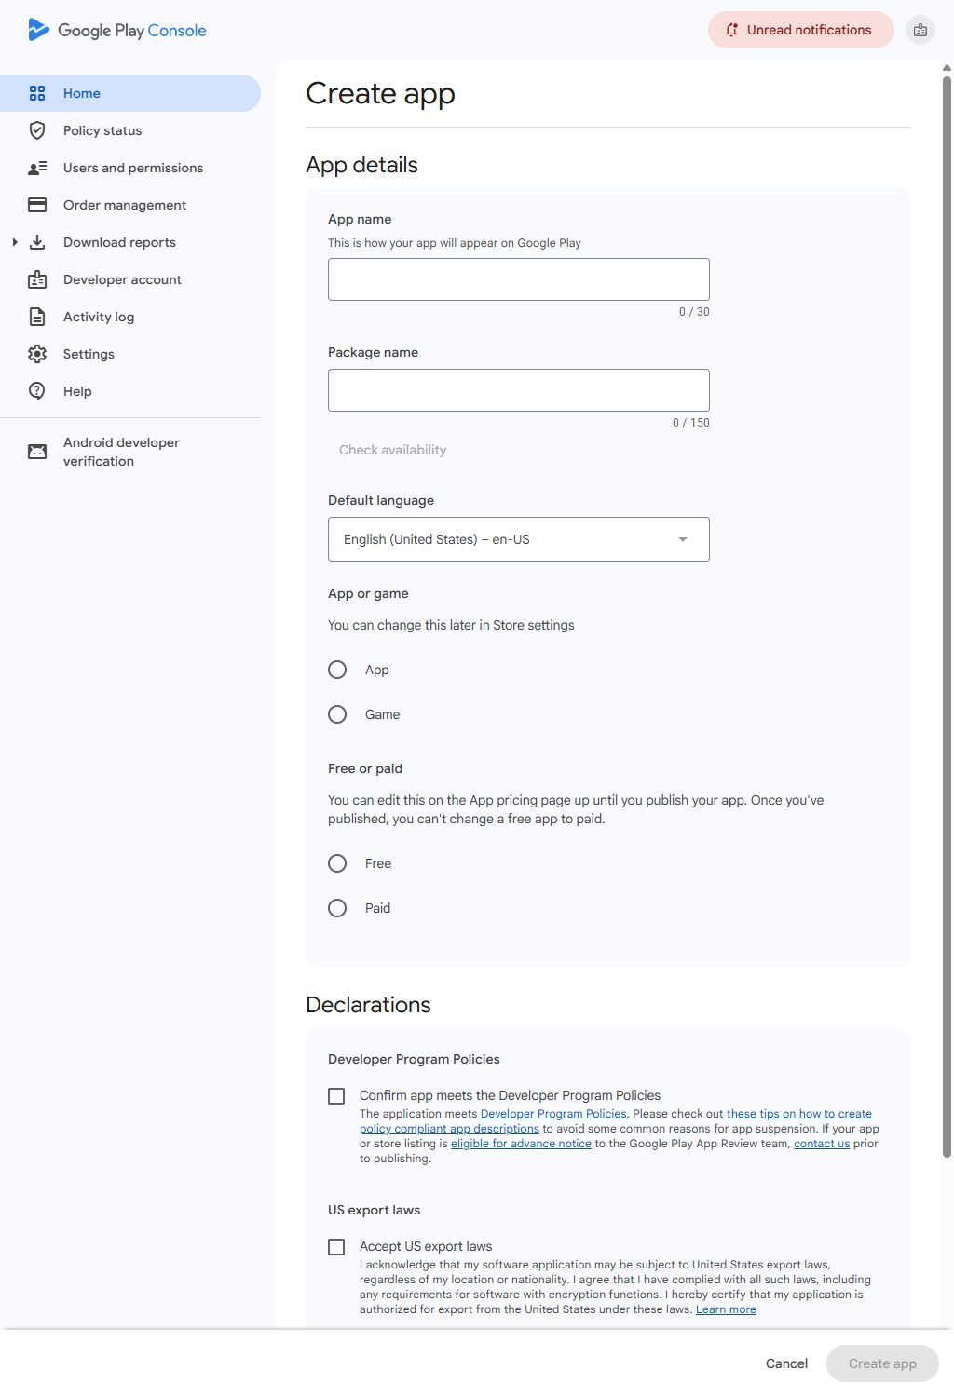This screenshot has width=954, height=1397.
Task: Follow the eligible for advance notice link
Action: [521, 1144]
